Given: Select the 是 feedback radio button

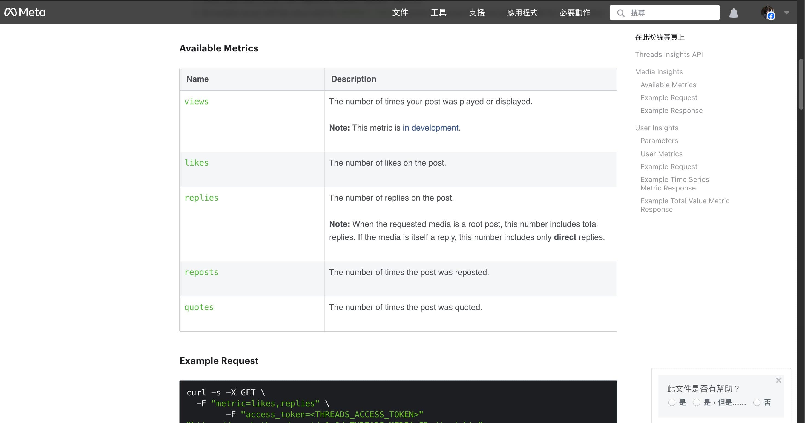Looking at the screenshot, I should click(x=672, y=403).
